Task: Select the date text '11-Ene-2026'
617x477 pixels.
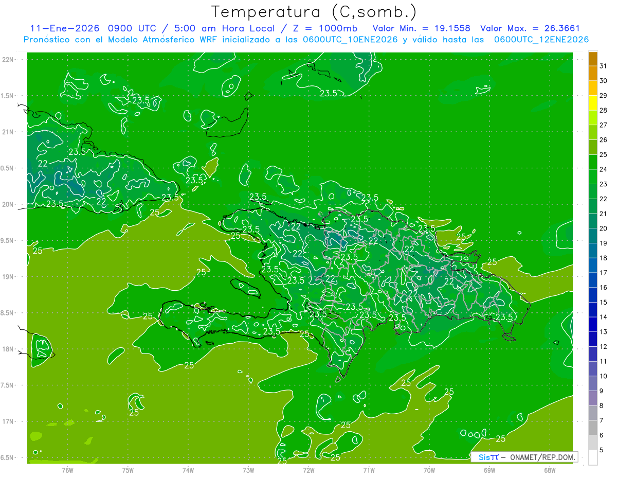Action: (64, 28)
